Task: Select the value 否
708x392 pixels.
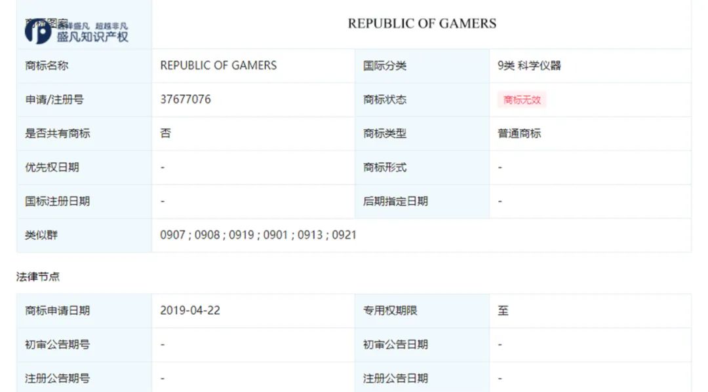Action: 165,134
